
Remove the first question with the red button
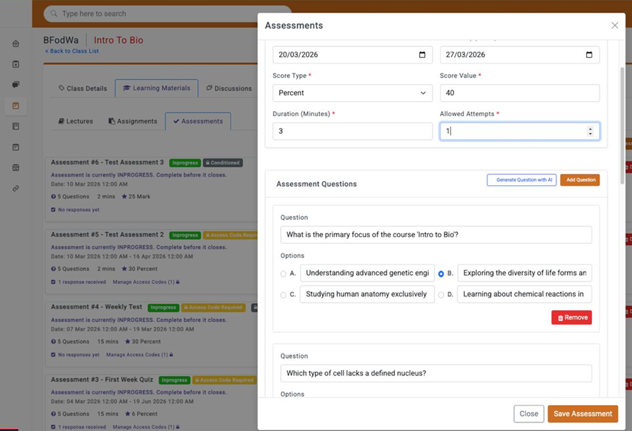[x=572, y=318]
